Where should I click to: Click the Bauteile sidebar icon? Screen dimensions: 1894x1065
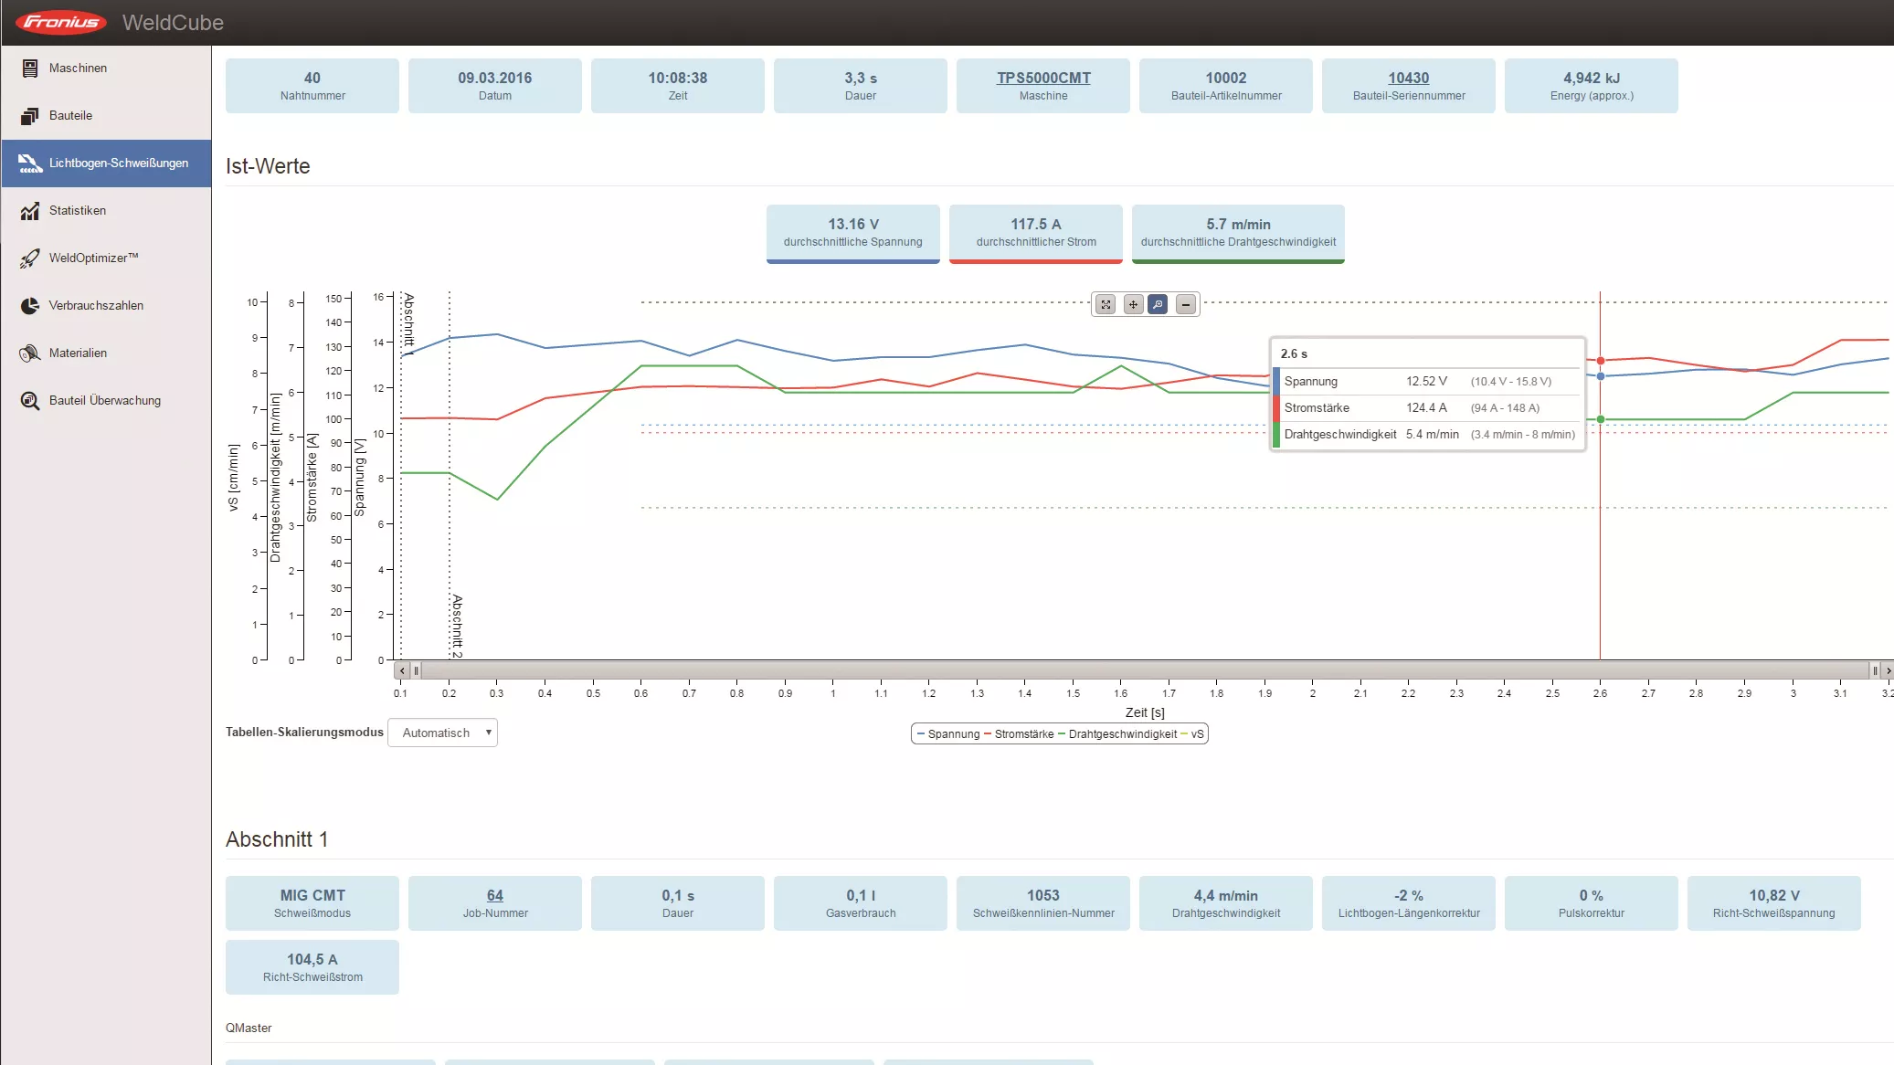30,116
